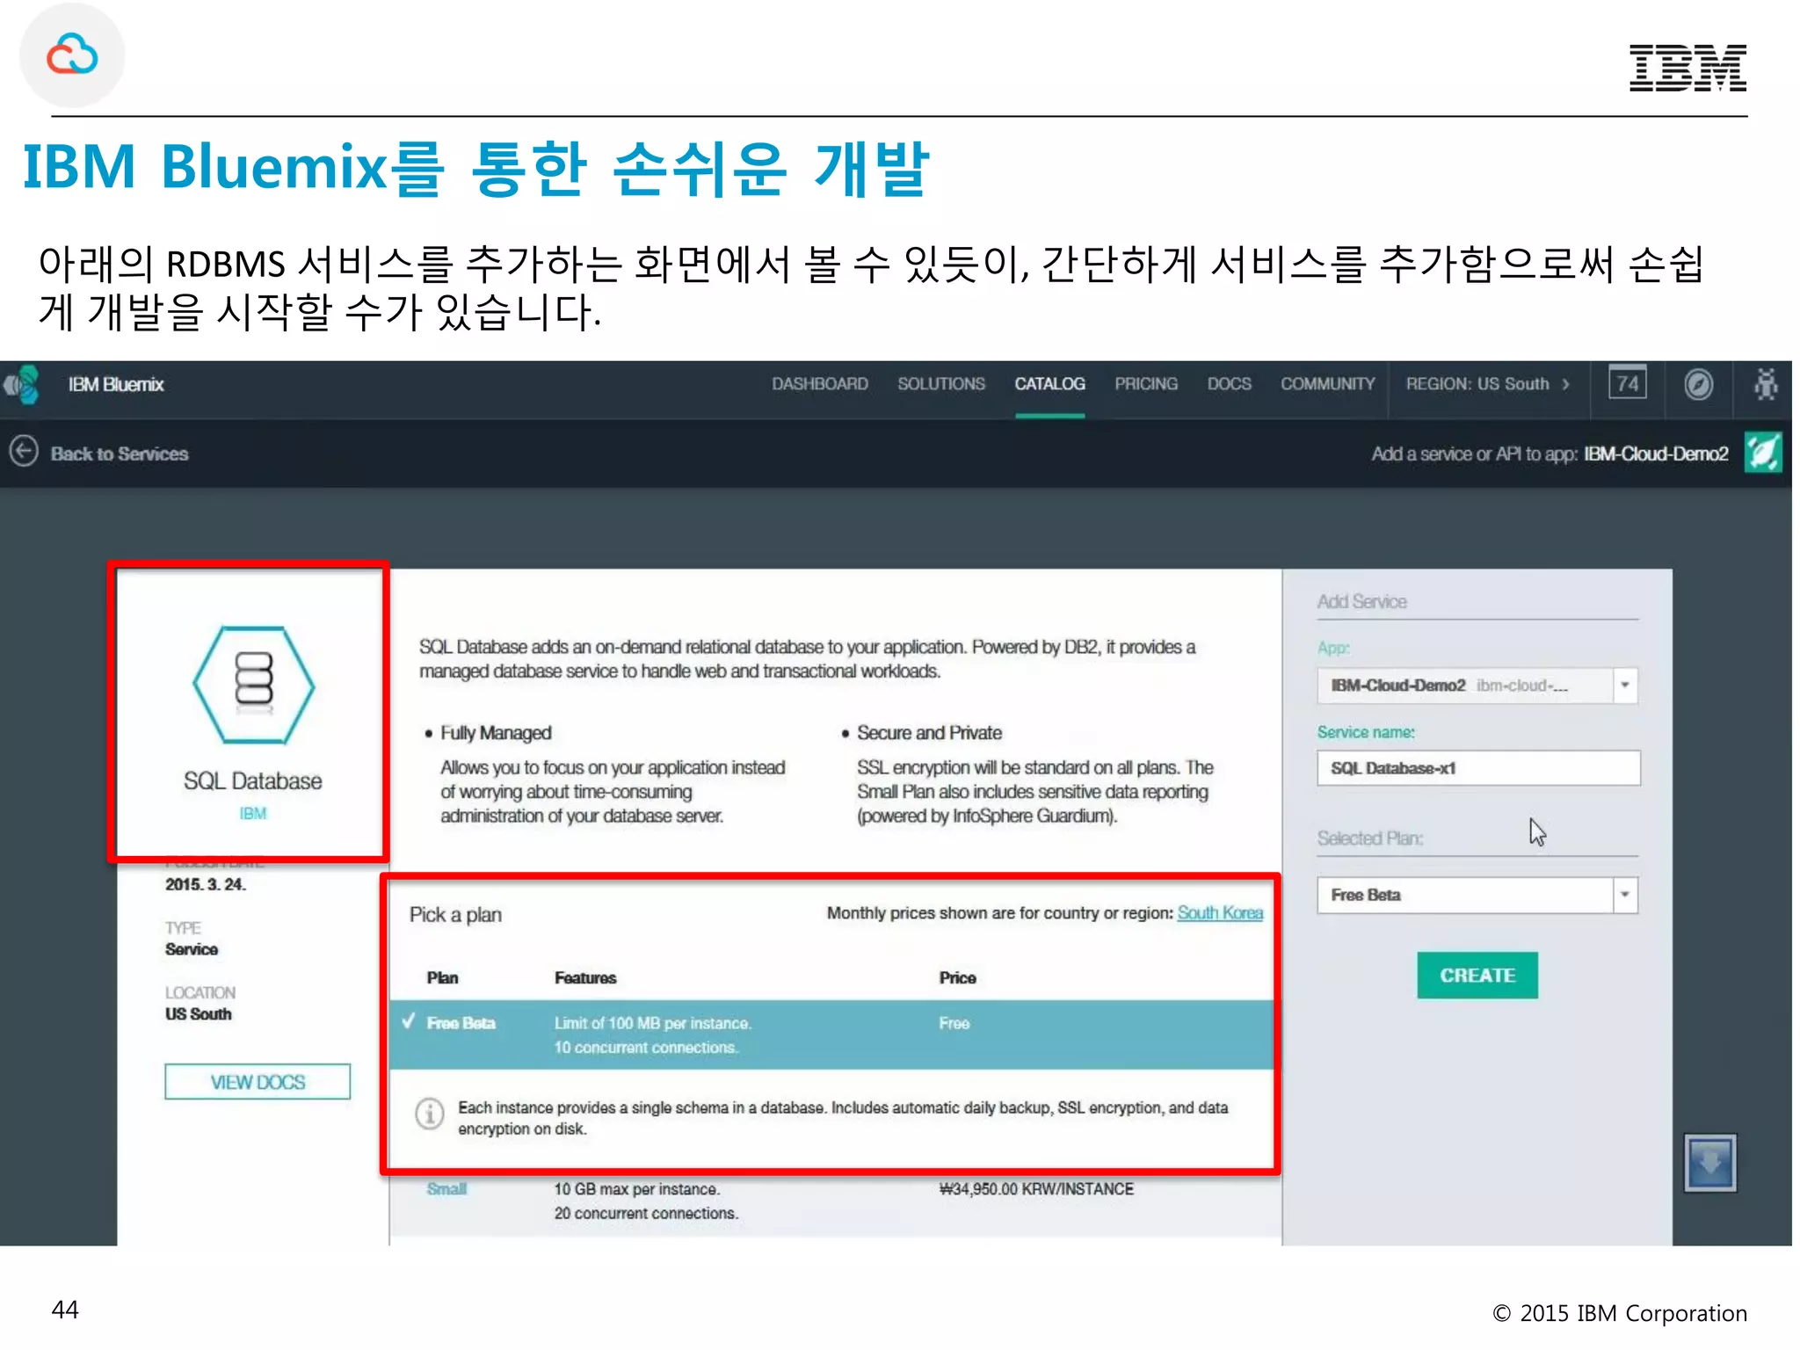Click the Service value under TYPE
This screenshot has width=1800, height=1350.
(192, 949)
